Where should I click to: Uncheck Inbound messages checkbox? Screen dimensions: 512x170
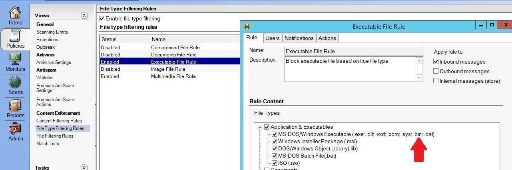pyautogui.click(x=436, y=62)
